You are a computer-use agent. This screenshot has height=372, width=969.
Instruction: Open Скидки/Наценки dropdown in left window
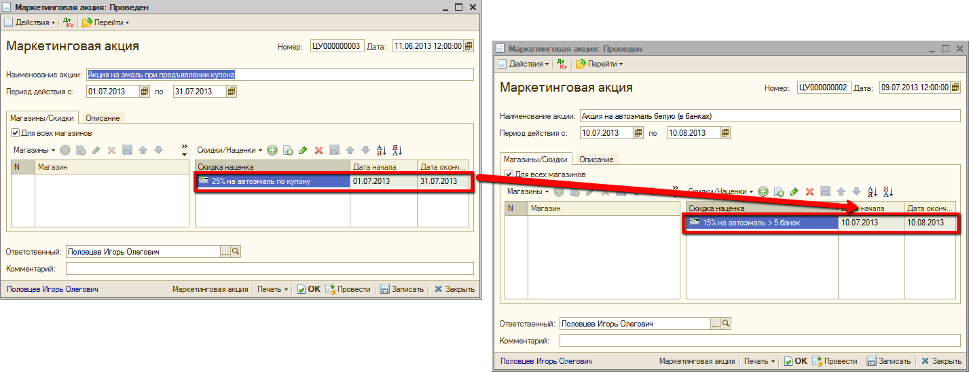[x=229, y=150]
